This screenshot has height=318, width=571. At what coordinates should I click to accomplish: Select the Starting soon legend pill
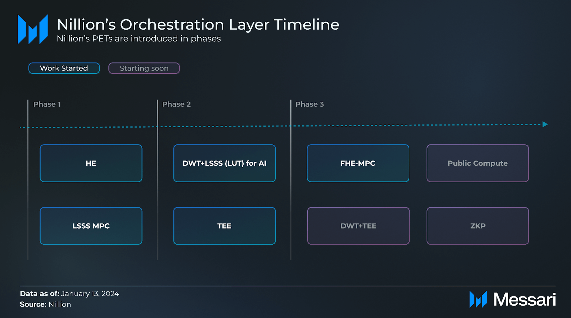[x=144, y=68]
